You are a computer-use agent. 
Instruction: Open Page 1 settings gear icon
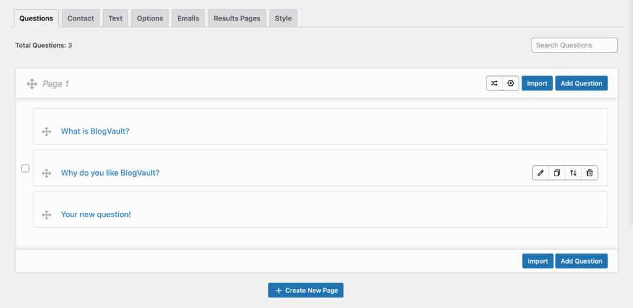coord(511,83)
